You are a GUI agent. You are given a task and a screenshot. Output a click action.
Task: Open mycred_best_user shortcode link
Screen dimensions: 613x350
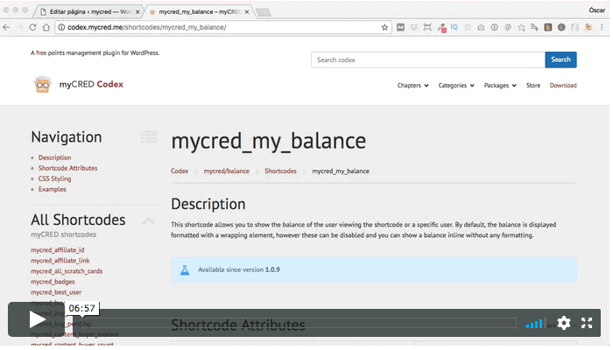coord(56,292)
